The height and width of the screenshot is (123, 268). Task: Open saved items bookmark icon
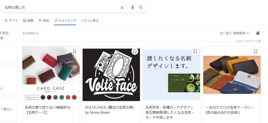click(x=258, y=33)
